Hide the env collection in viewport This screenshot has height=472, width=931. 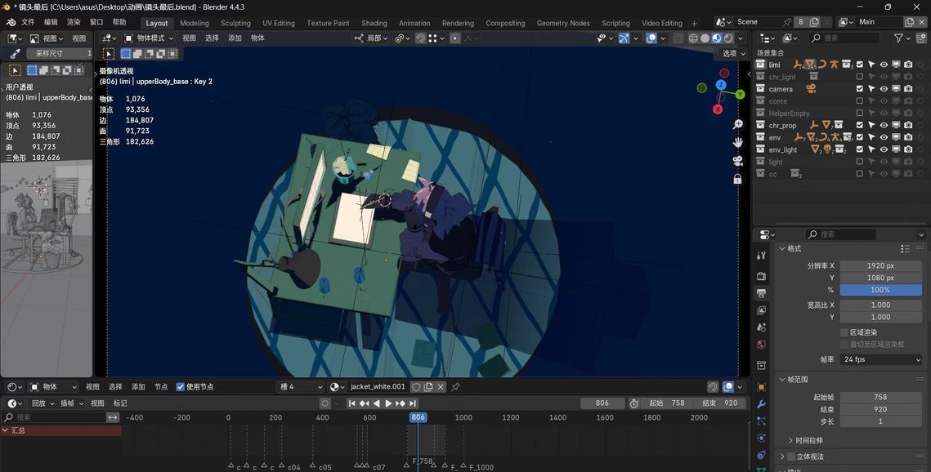tap(884, 137)
